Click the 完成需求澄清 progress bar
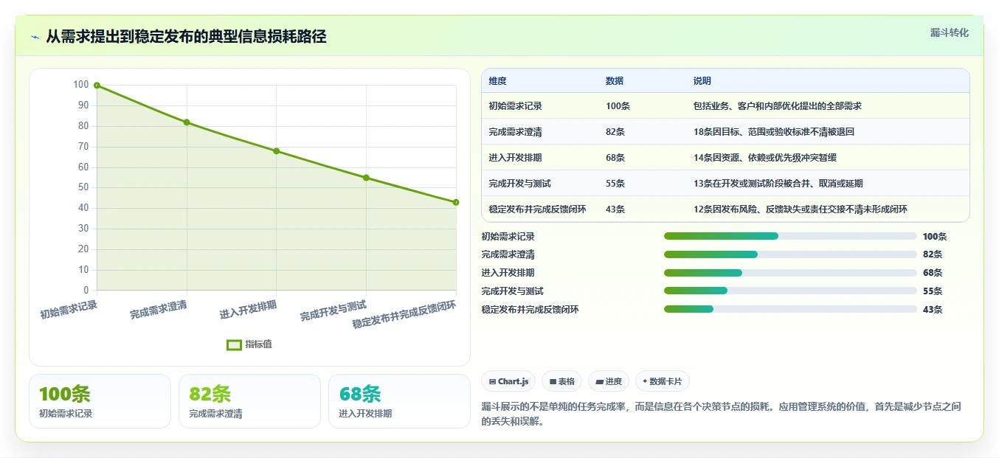The height and width of the screenshot is (458, 999). tap(790, 254)
